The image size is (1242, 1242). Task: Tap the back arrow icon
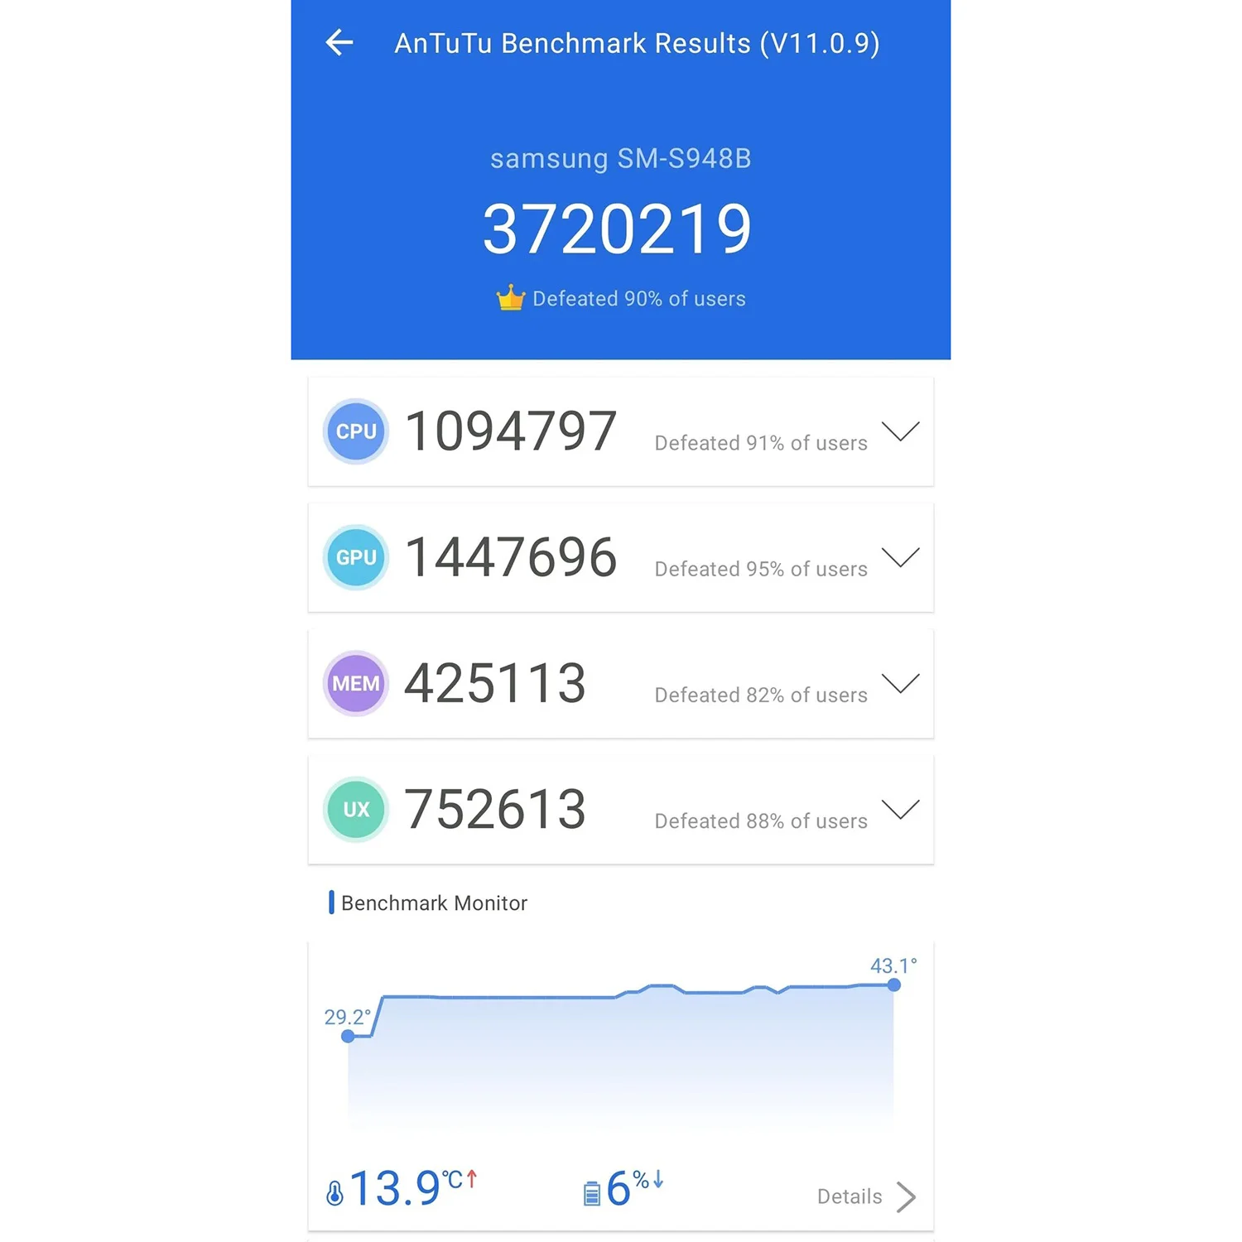339,42
